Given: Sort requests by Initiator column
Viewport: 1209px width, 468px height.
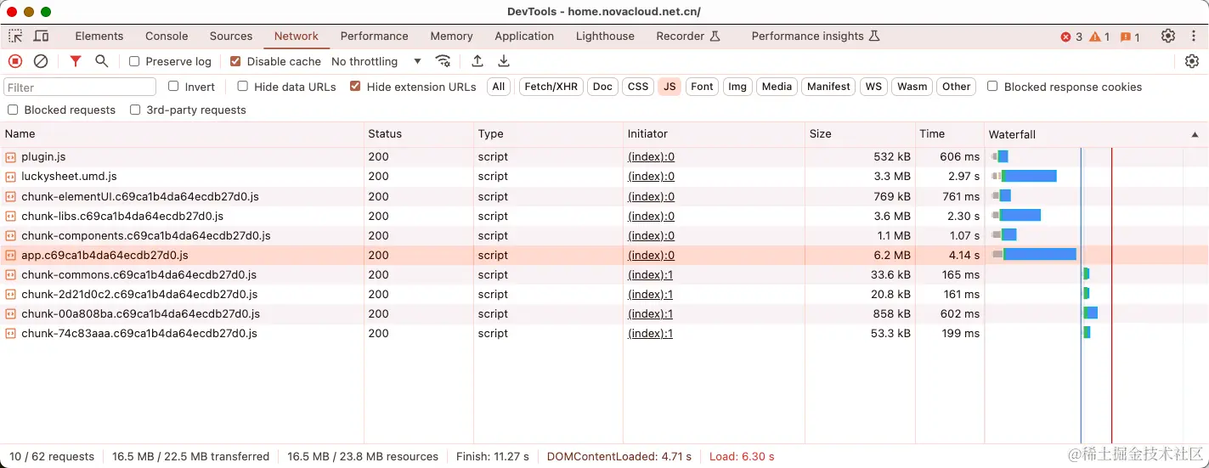Looking at the screenshot, I should point(714,133).
